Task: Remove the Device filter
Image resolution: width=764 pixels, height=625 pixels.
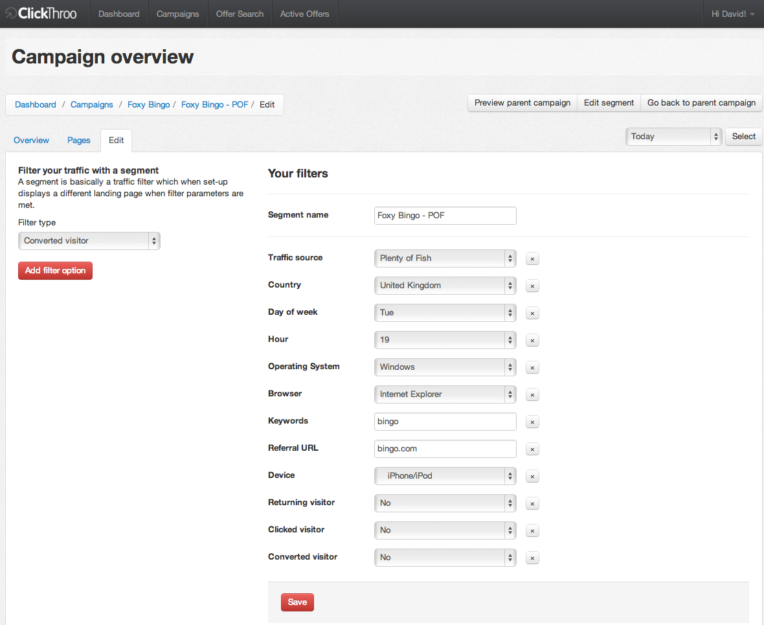Action: click(532, 477)
